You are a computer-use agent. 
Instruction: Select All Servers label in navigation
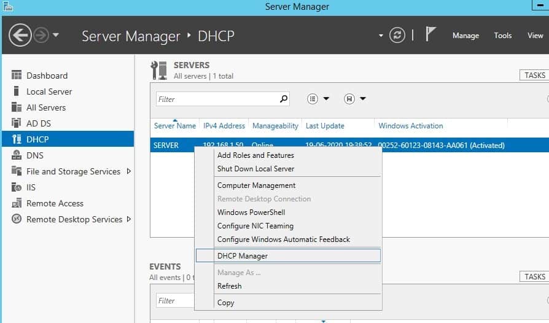(x=46, y=107)
